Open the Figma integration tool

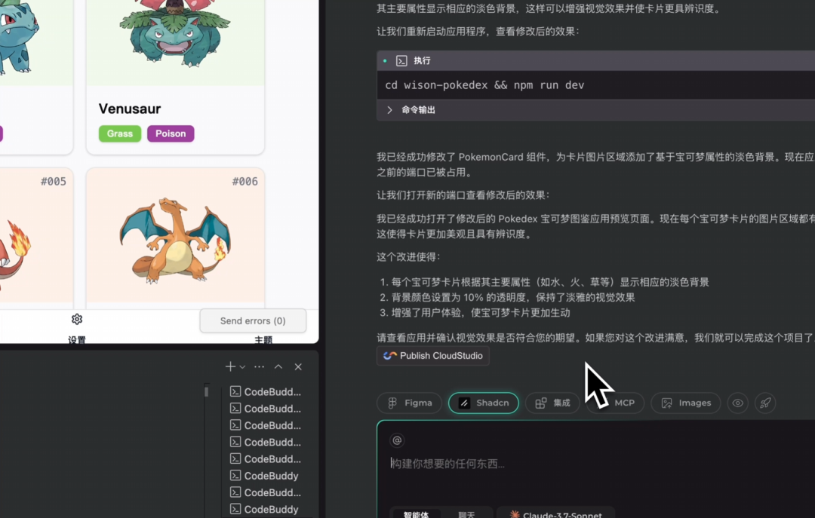pos(409,403)
